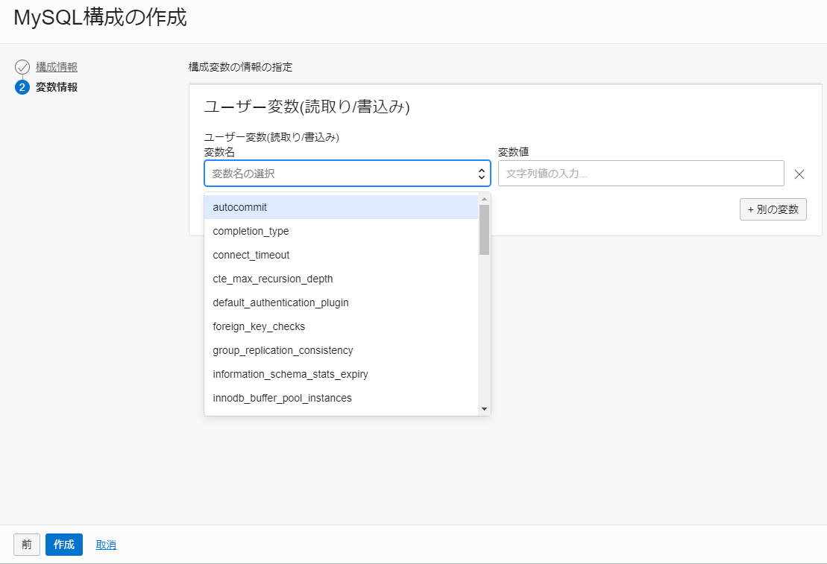Screen dimensions: 827x564
Task: Open 構成情報 step link
Action: tap(57, 67)
